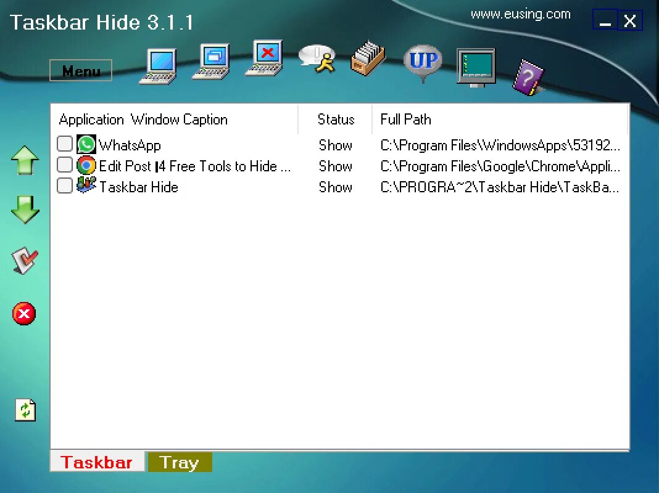Click Chrome row's Show status cell
The height and width of the screenshot is (493, 659).
[x=336, y=166]
